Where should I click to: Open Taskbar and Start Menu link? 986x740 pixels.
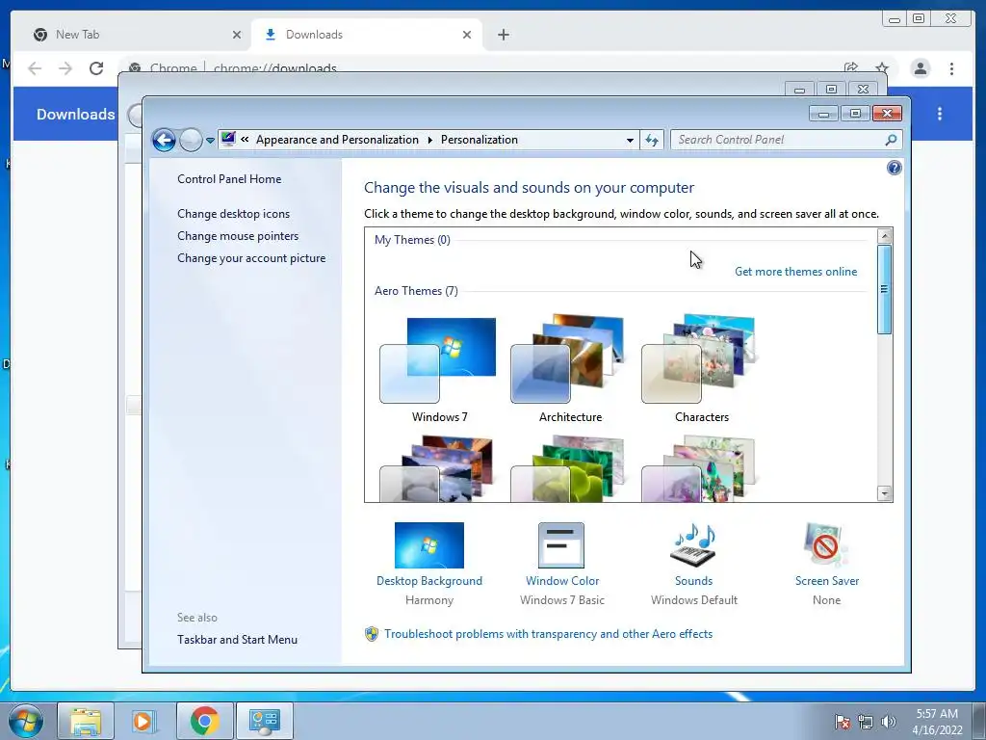pos(237,640)
